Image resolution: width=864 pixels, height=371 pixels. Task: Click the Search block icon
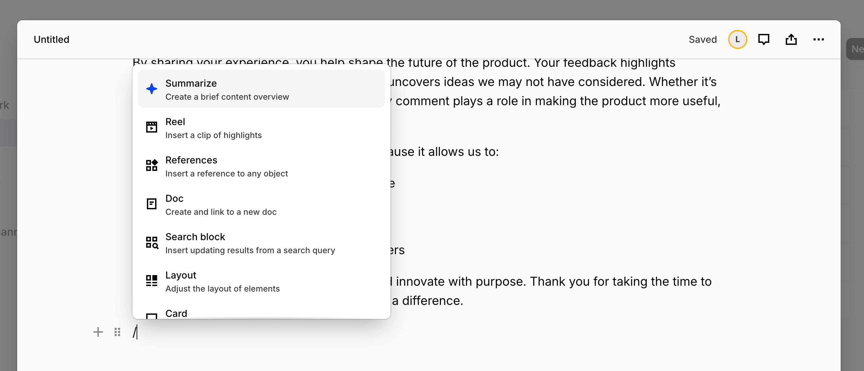151,242
